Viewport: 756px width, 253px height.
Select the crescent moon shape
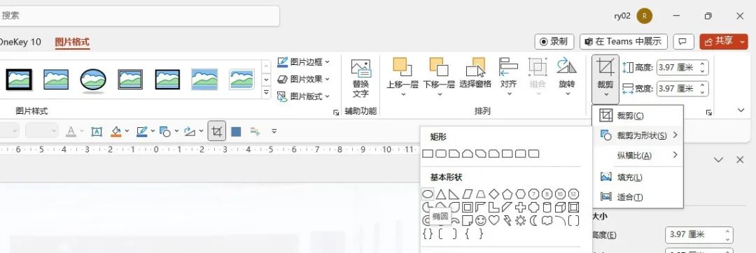[533, 220]
